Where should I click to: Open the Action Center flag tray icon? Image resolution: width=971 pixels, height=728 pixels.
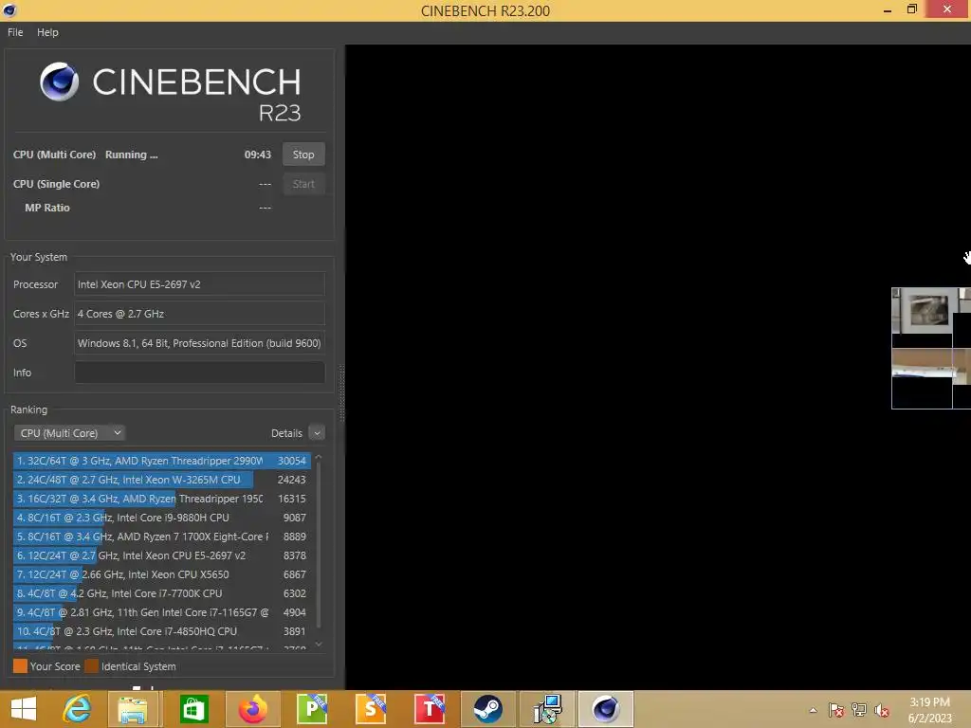point(836,710)
